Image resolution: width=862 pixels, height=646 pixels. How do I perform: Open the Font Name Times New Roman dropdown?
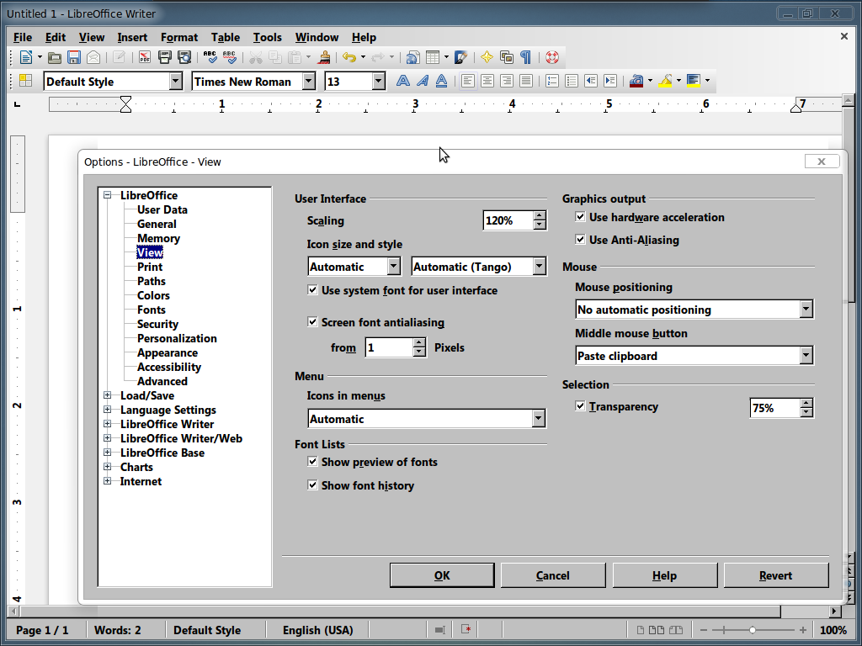[x=309, y=82]
